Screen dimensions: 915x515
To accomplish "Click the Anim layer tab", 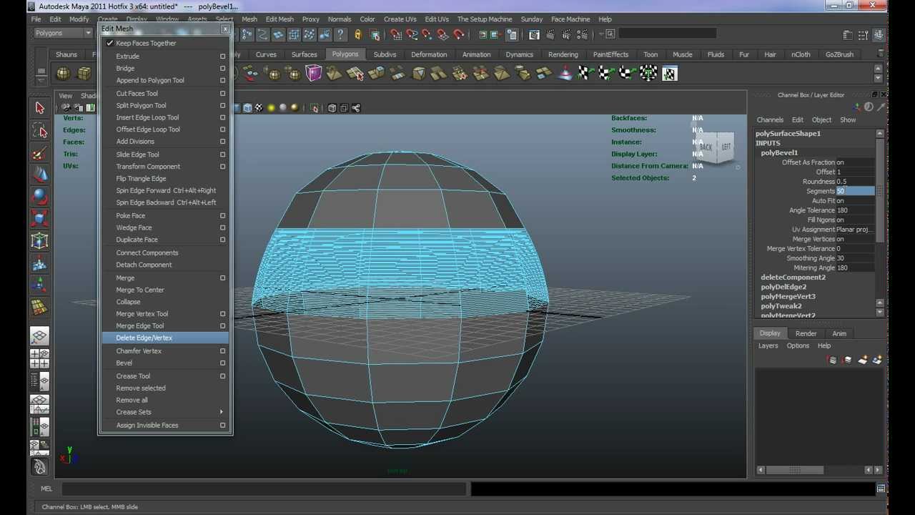I will coord(839,333).
